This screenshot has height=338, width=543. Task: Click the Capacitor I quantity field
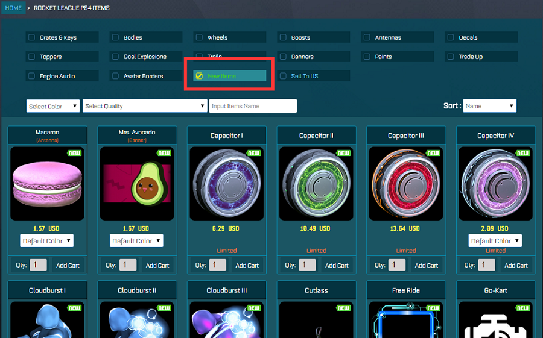point(217,265)
